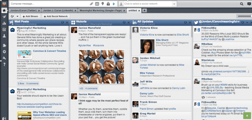Expand the social network selector dropdown

point(174,4)
